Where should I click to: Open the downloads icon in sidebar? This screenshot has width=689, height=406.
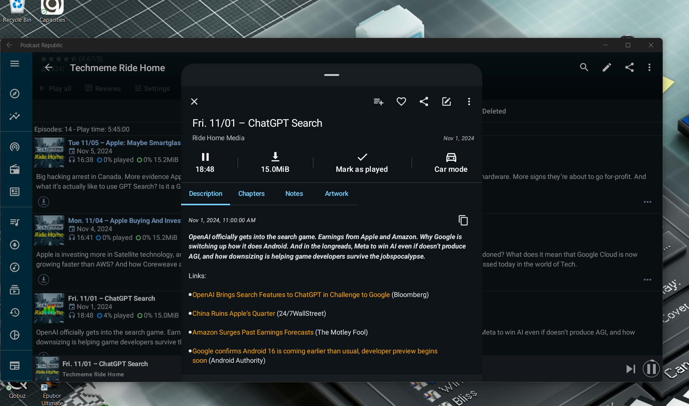[x=15, y=245]
